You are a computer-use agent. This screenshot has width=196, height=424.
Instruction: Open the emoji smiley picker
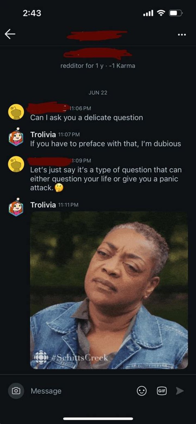tap(142, 391)
